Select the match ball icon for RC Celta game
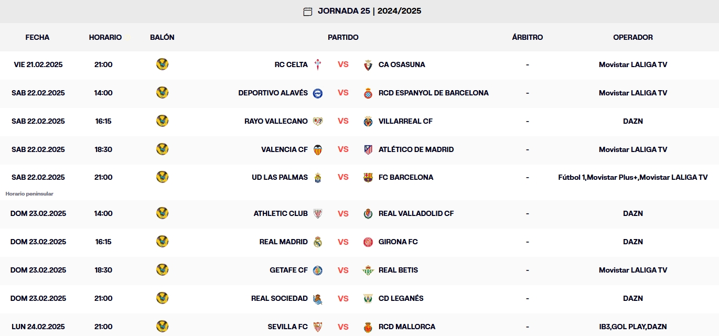The height and width of the screenshot is (336, 719). 163,64
